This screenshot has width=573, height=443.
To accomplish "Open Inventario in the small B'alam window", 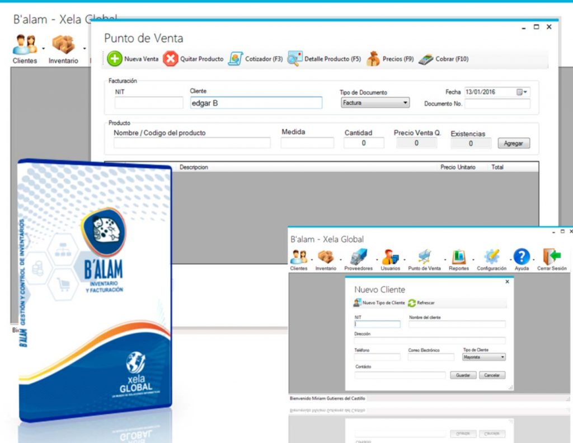I will (326, 257).
